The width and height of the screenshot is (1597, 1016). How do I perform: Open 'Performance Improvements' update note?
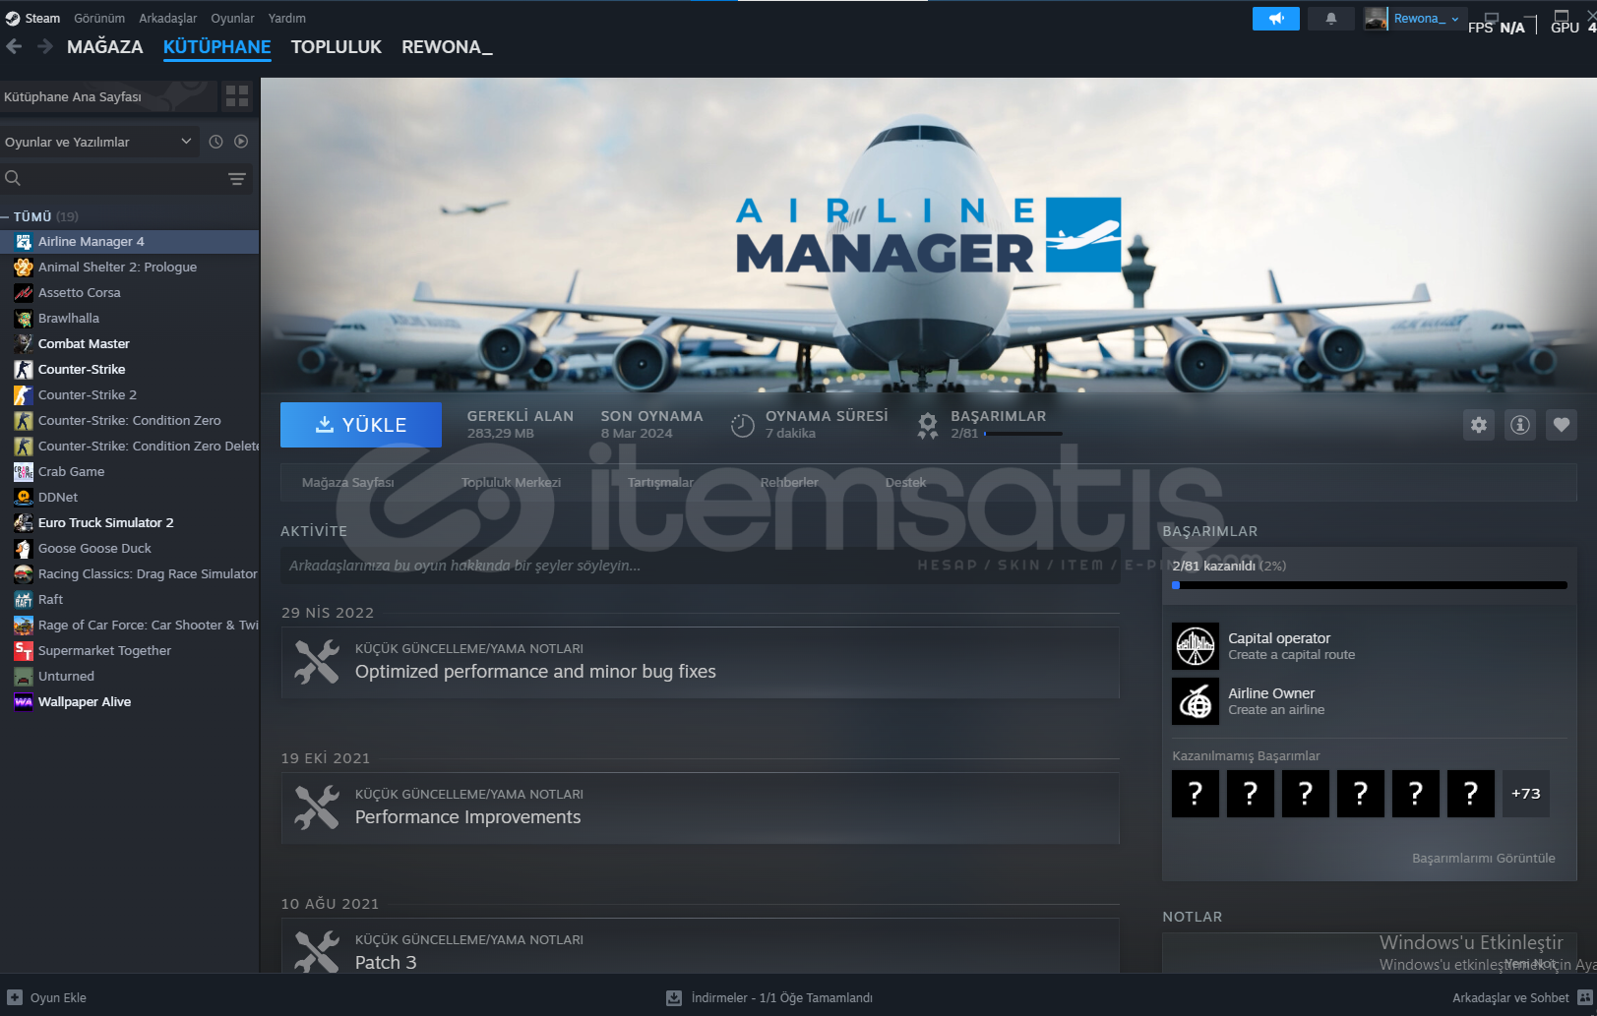coord(701,808)
